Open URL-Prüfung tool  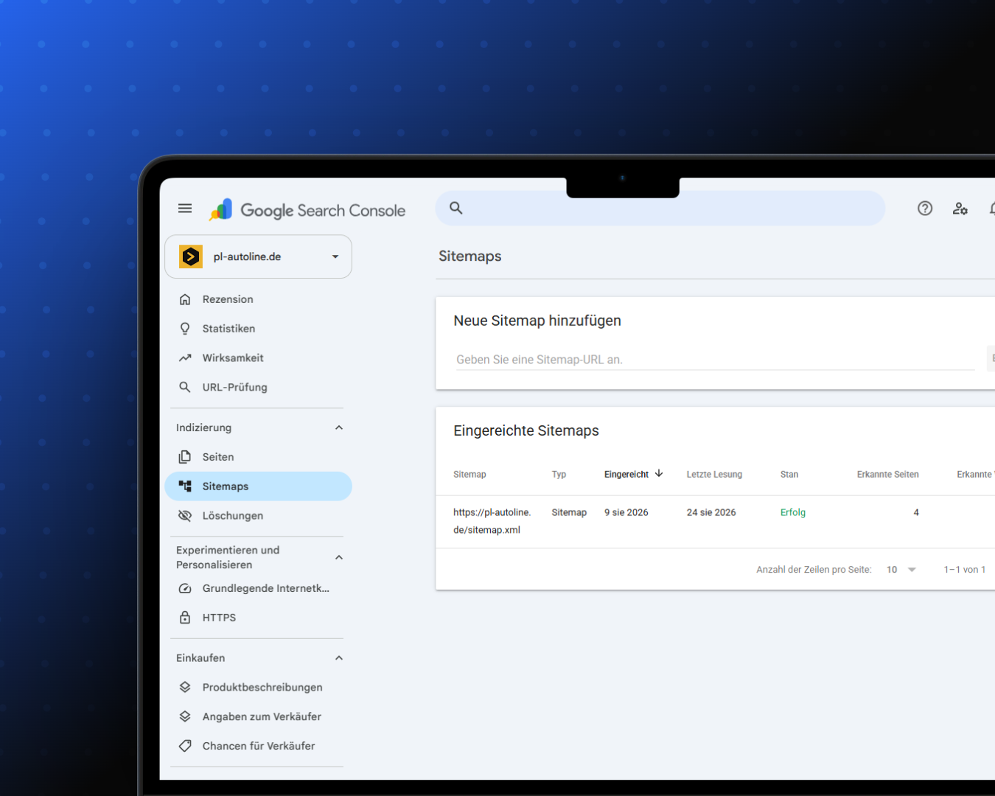click(259, 387)
